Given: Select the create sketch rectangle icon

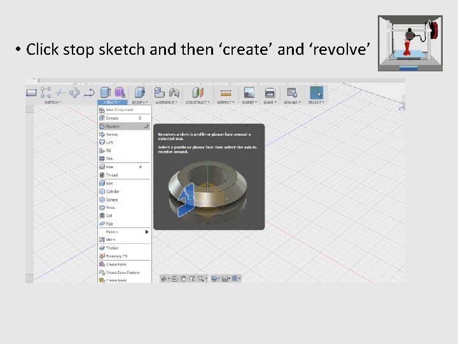Looking at the screenshot, I should (x=31, y=93).
